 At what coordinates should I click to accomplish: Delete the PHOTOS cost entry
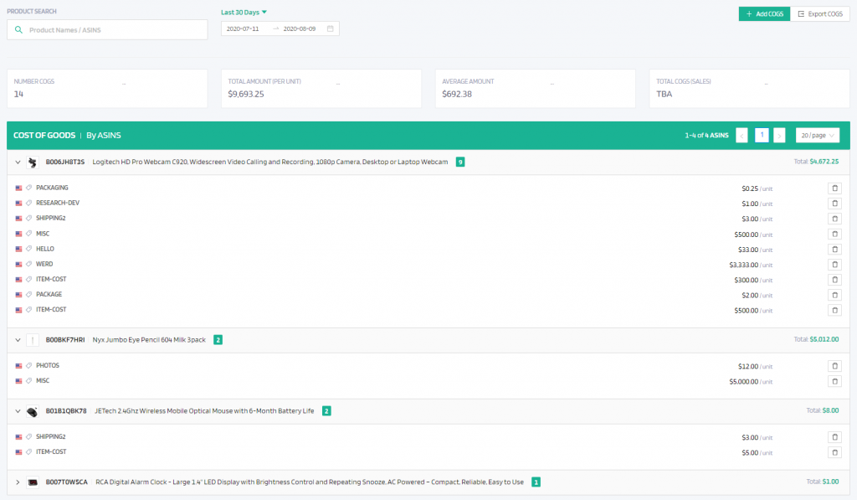834,366
